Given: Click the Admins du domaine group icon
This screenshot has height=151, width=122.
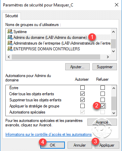Looking at the screenshot, I should point(10,37).
